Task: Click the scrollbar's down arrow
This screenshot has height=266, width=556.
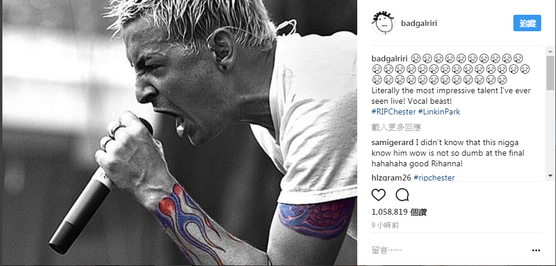Action: tap(550, 175)
